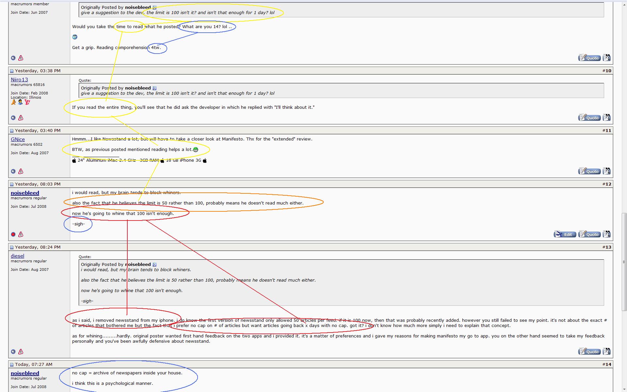Click diesel's status icon in post #13
This screenshot has height=392, width=627.
[13, 352]
